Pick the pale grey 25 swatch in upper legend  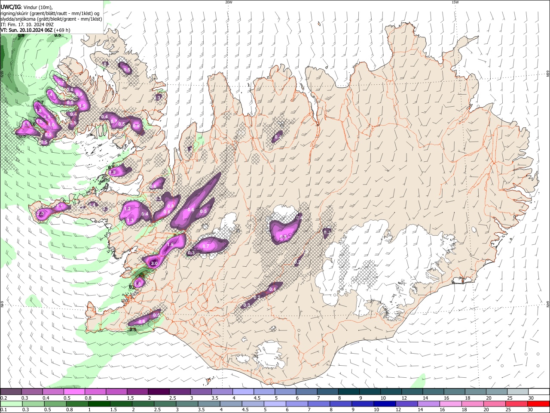tap(518, 392)
